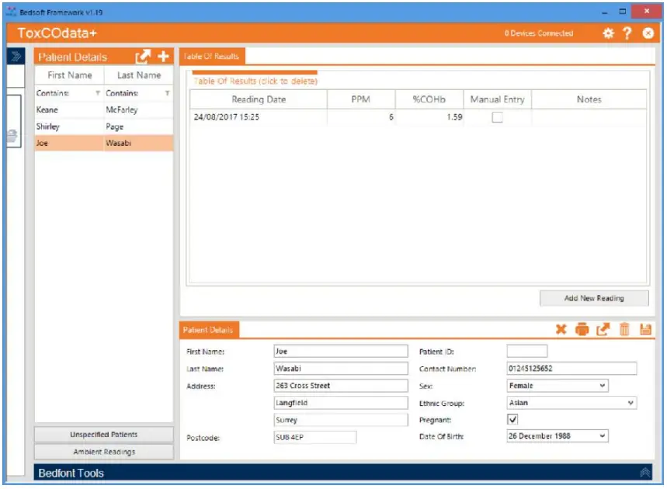Screen dimensions: 667x489
Task: Cancel changes using the orange X icon
Action: (x=560, y=328)
